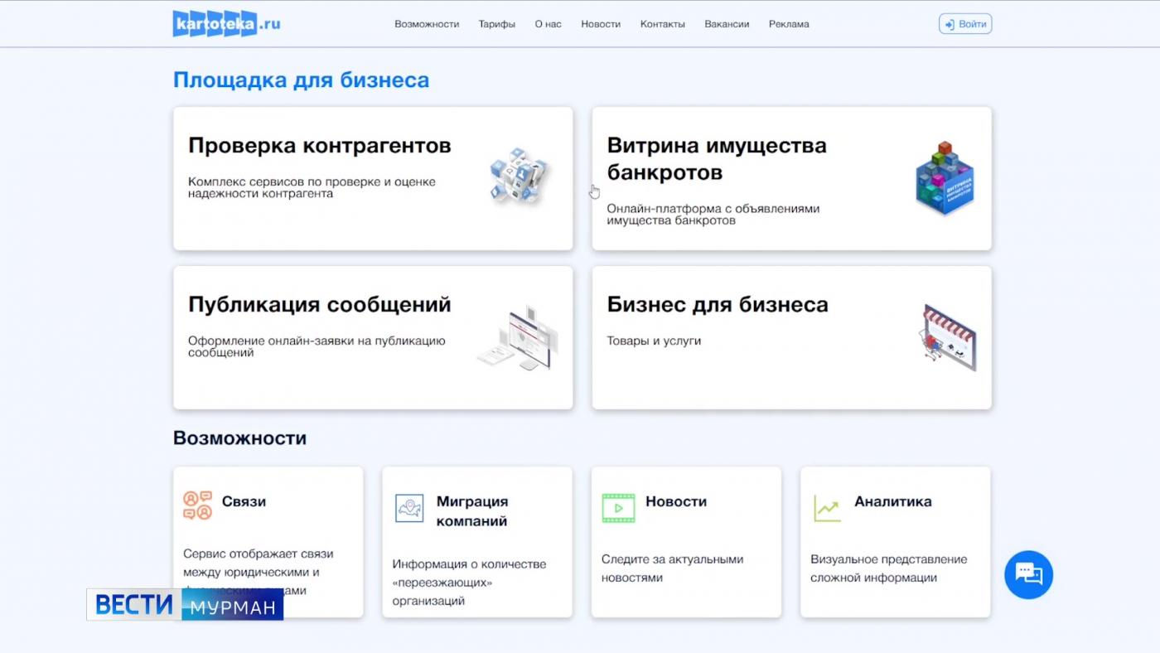Open the Бизнес для бизнеса heading
Viewport: 1160px width, 653px height.
point(718,304)
